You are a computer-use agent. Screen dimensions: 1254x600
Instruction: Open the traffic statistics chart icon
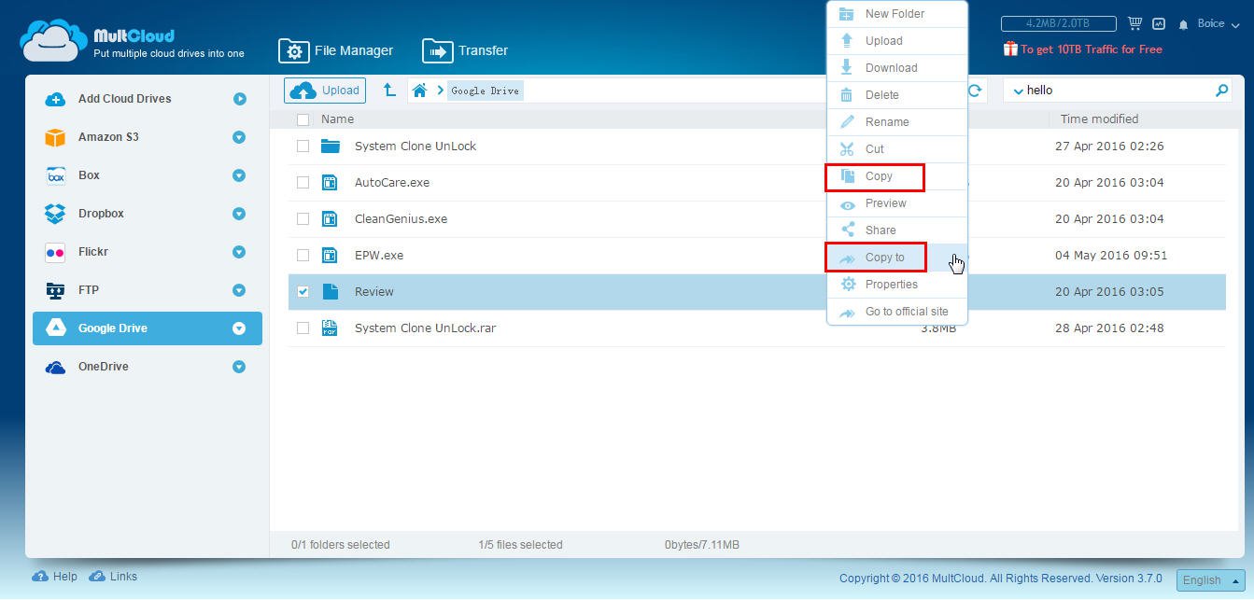(1159, 23)
